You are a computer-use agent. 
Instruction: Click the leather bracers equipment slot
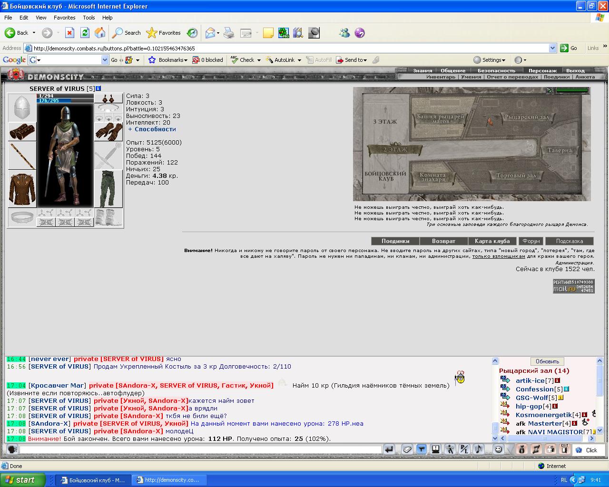(22, 132)
